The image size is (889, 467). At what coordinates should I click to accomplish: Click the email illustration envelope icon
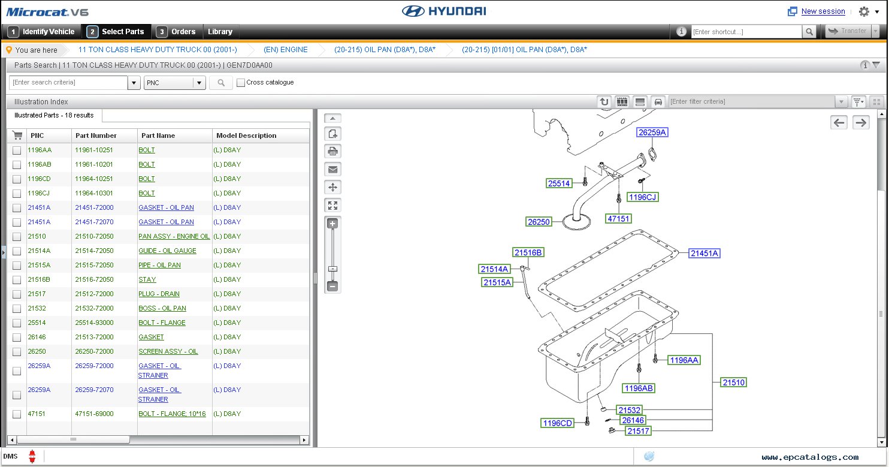tap(333, 170)
